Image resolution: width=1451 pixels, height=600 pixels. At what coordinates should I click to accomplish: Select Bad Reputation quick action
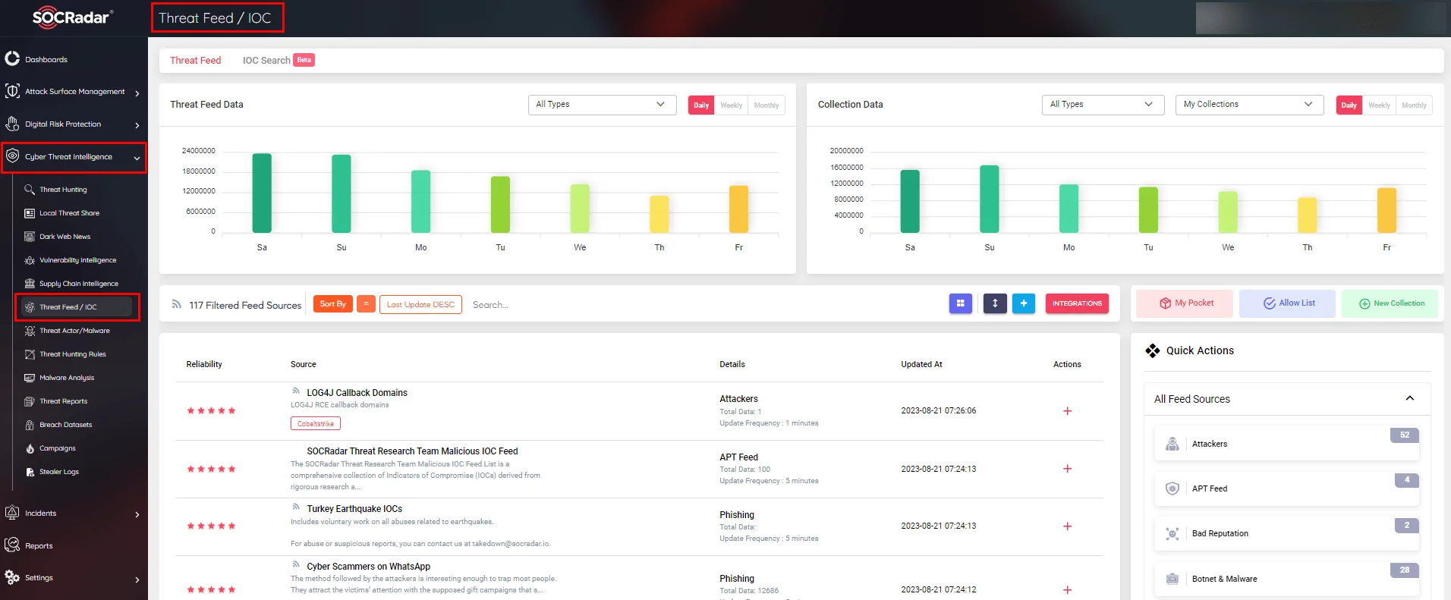(x=1286, y=533)
